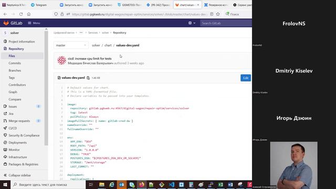The image size is (336, 189).
Task: Open the master branch dropdown
Action: pyautogui.click(x=71, y=45)
